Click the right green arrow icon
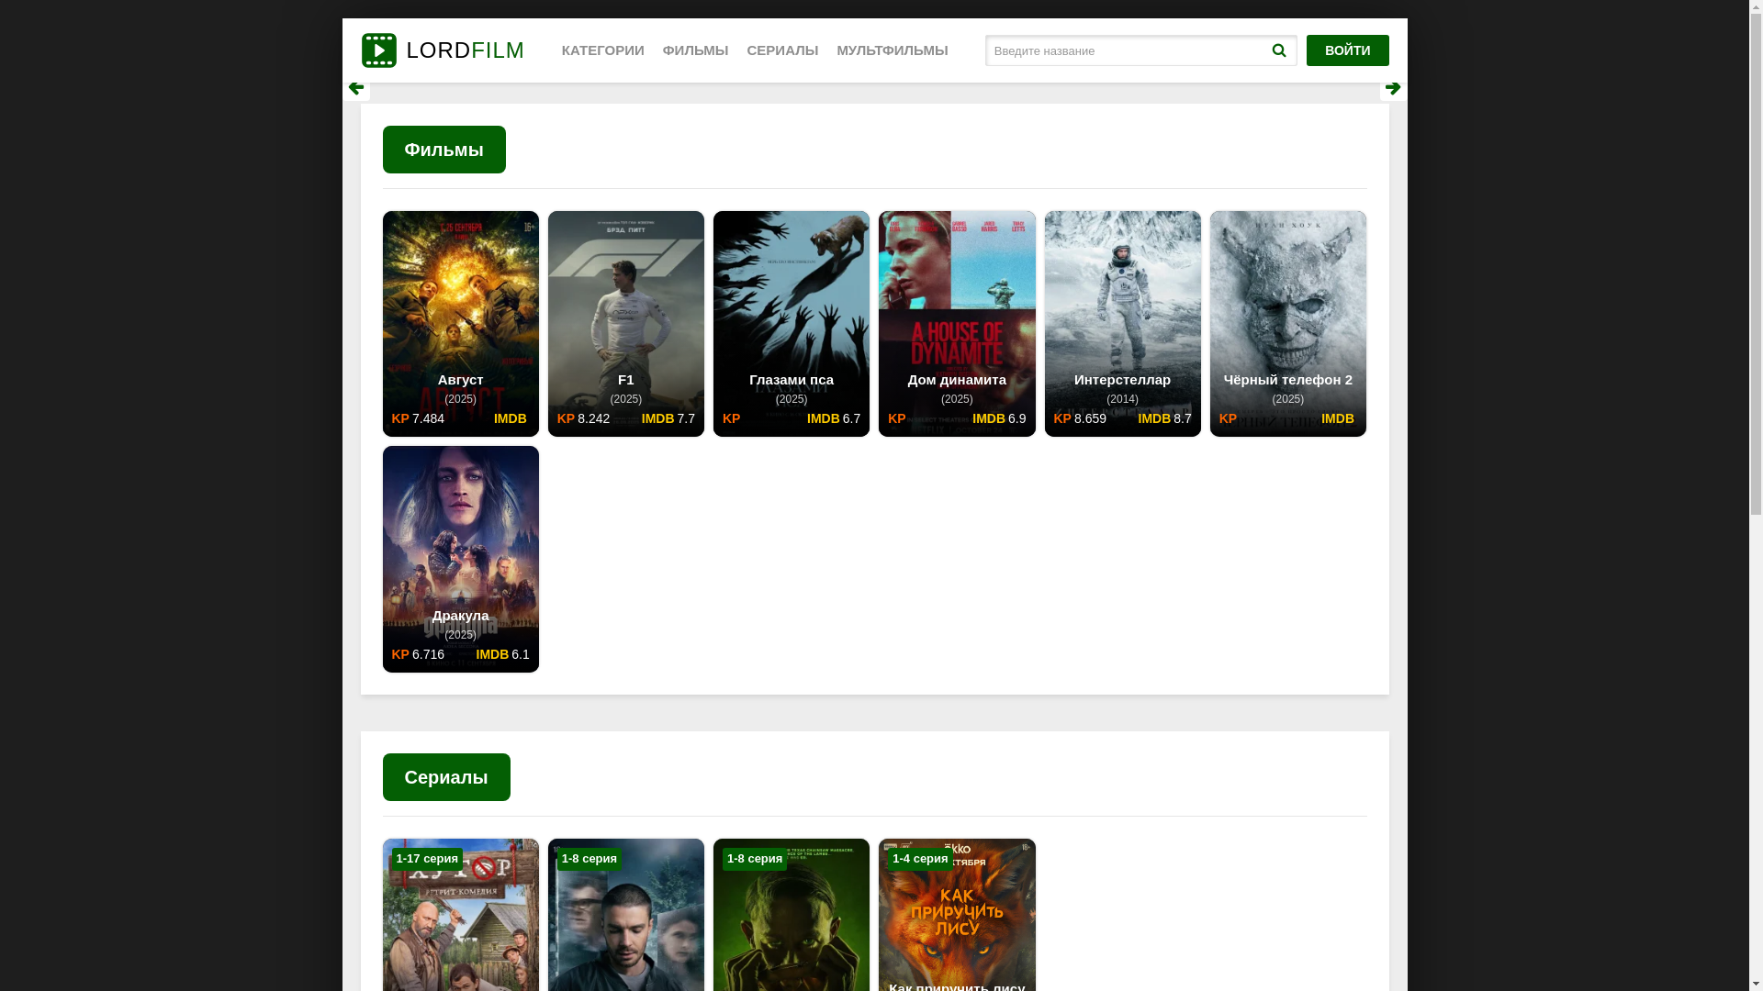The height and width of the screenshot is (991, 1763). coord(1392,88)
